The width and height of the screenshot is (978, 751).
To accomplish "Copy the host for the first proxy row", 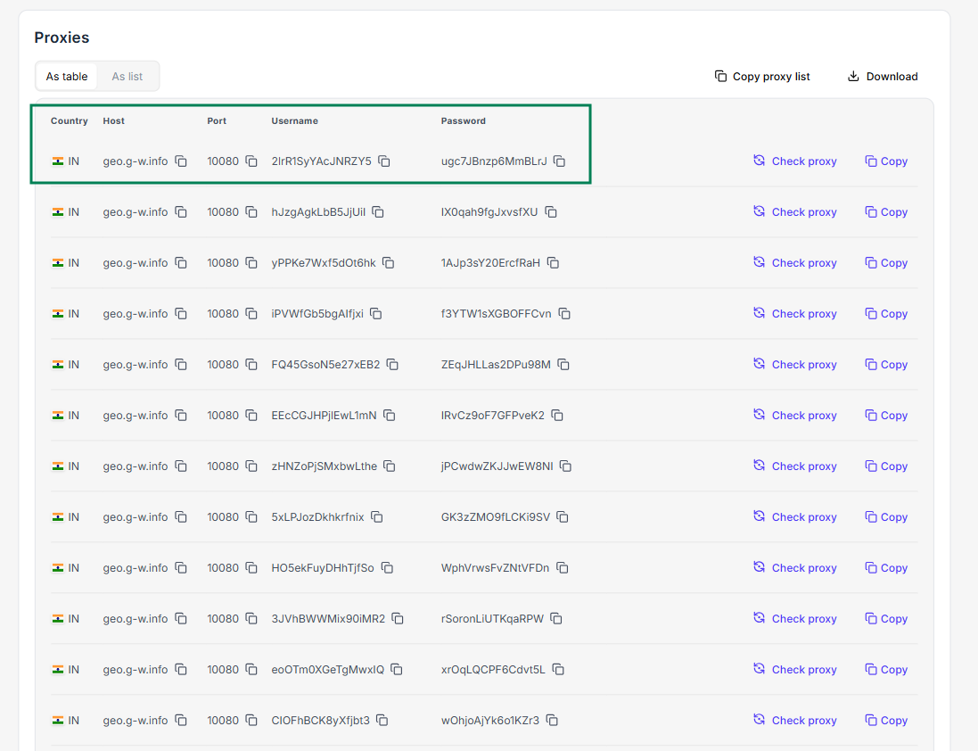I will click(181, 161).
